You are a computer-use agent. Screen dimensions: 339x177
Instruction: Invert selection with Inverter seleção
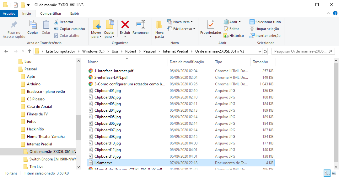tap(265, 36)
